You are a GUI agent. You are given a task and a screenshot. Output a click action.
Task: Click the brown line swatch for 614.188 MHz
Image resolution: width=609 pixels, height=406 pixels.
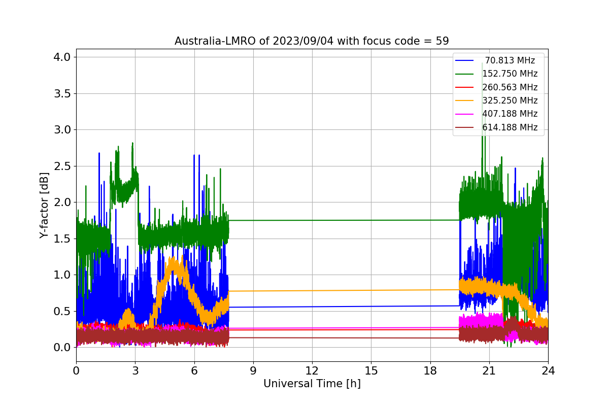[x=465, y=128]
